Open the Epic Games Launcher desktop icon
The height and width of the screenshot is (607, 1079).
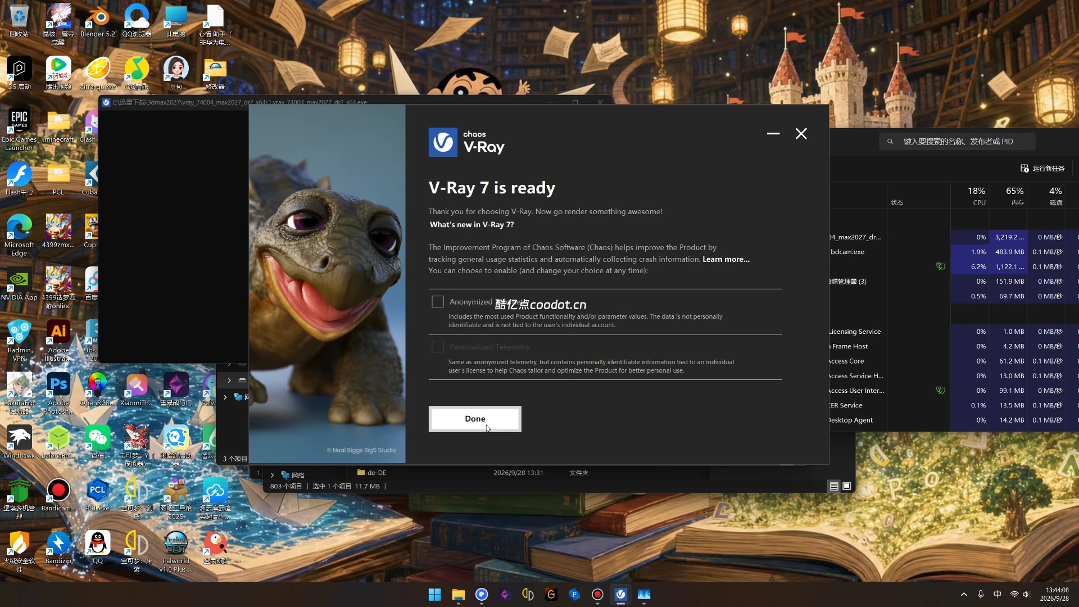pos(19,130)
